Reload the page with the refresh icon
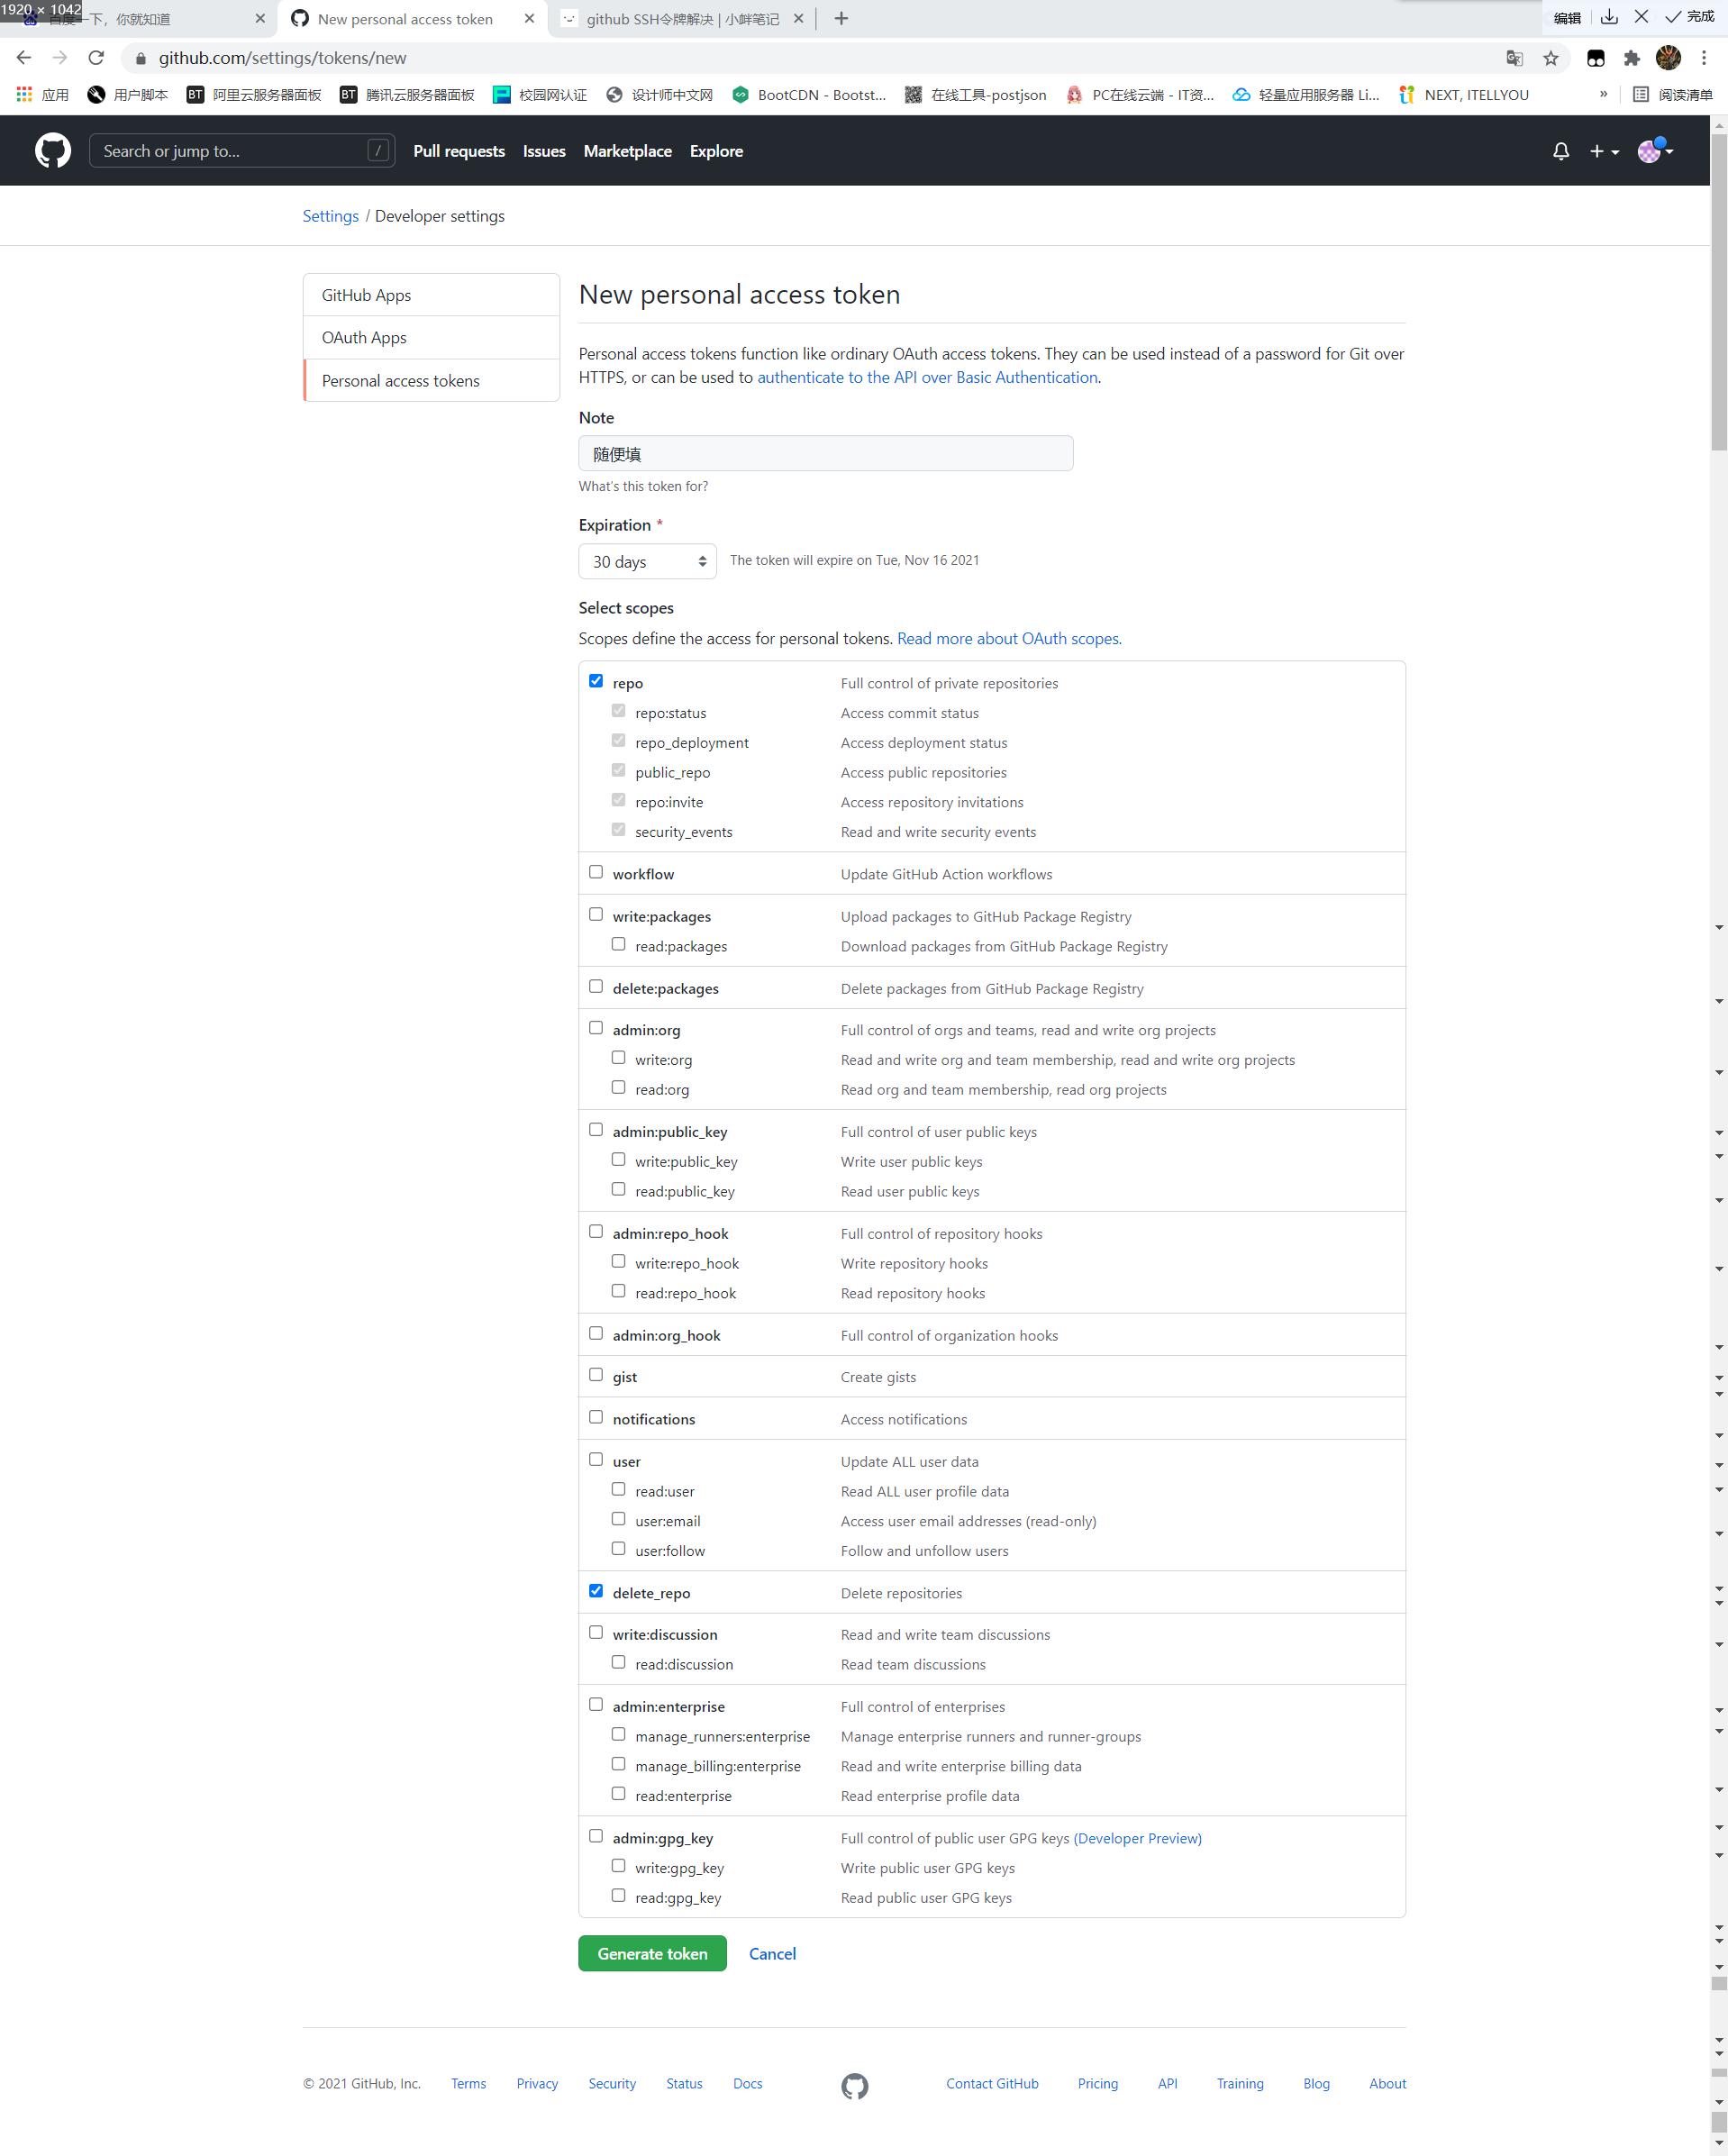The image size is (1728, 2156). (x=96, y=58)
